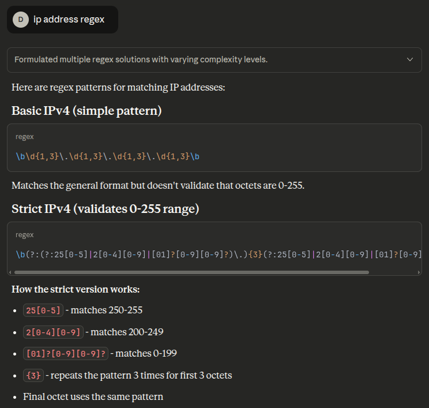
Task: Click the "Strict IPv4 (validates 0-255 range)" heading
Action: (106, 209)
